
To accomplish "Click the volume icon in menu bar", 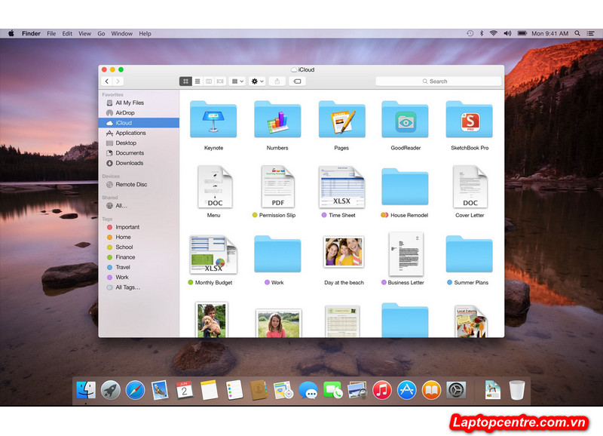I will coord(507,33).
